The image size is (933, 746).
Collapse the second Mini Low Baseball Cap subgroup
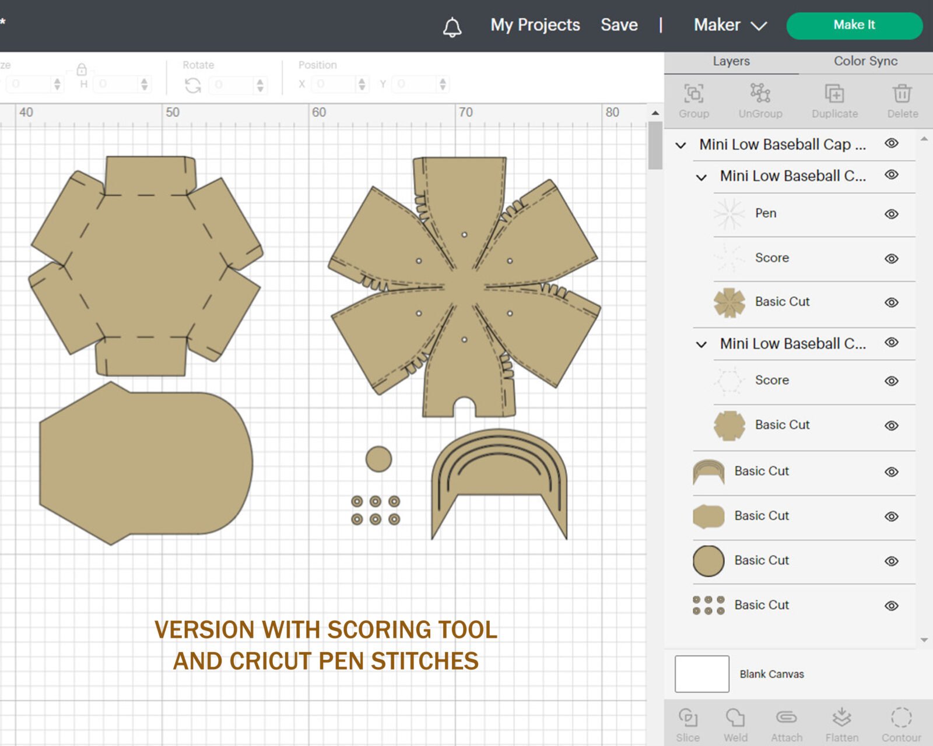(x=701, y=344)
